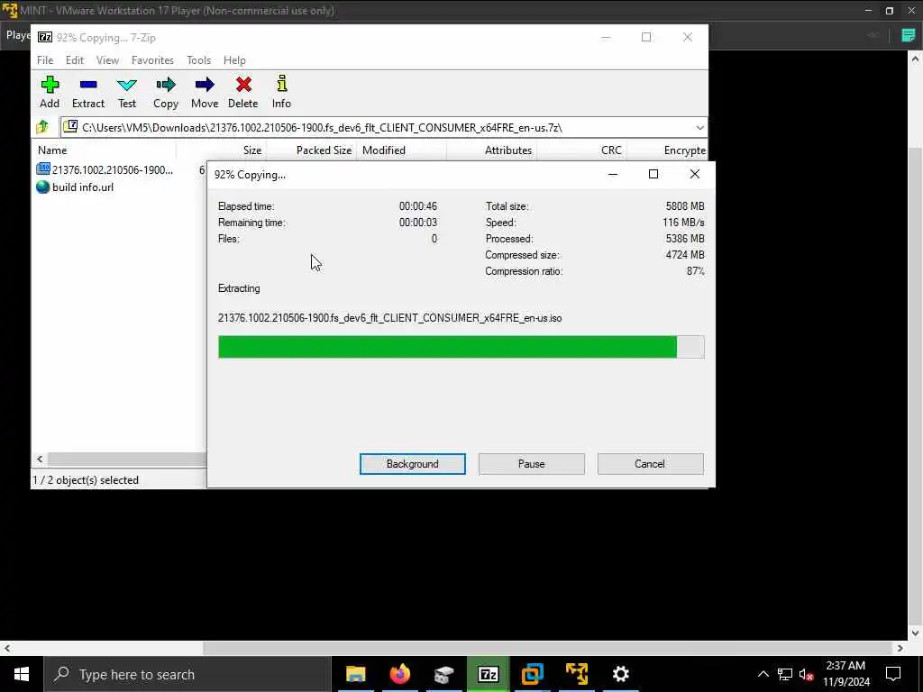Launch Firefox from the taskbar
Viewport: 923px width, 692px height.
[399, 674]
